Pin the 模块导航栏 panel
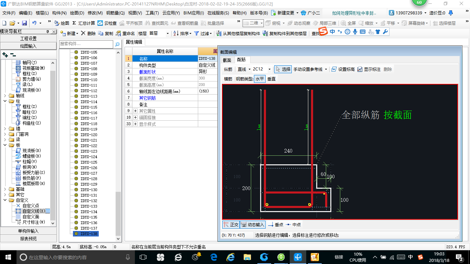 pyautogui.click(x=48, y=32)
